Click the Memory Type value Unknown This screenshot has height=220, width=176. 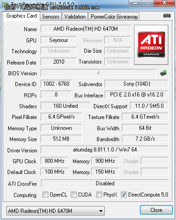coord(61,128)
